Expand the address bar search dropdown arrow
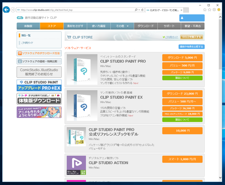This screenshot has height=185, width=225. (139, 10)
